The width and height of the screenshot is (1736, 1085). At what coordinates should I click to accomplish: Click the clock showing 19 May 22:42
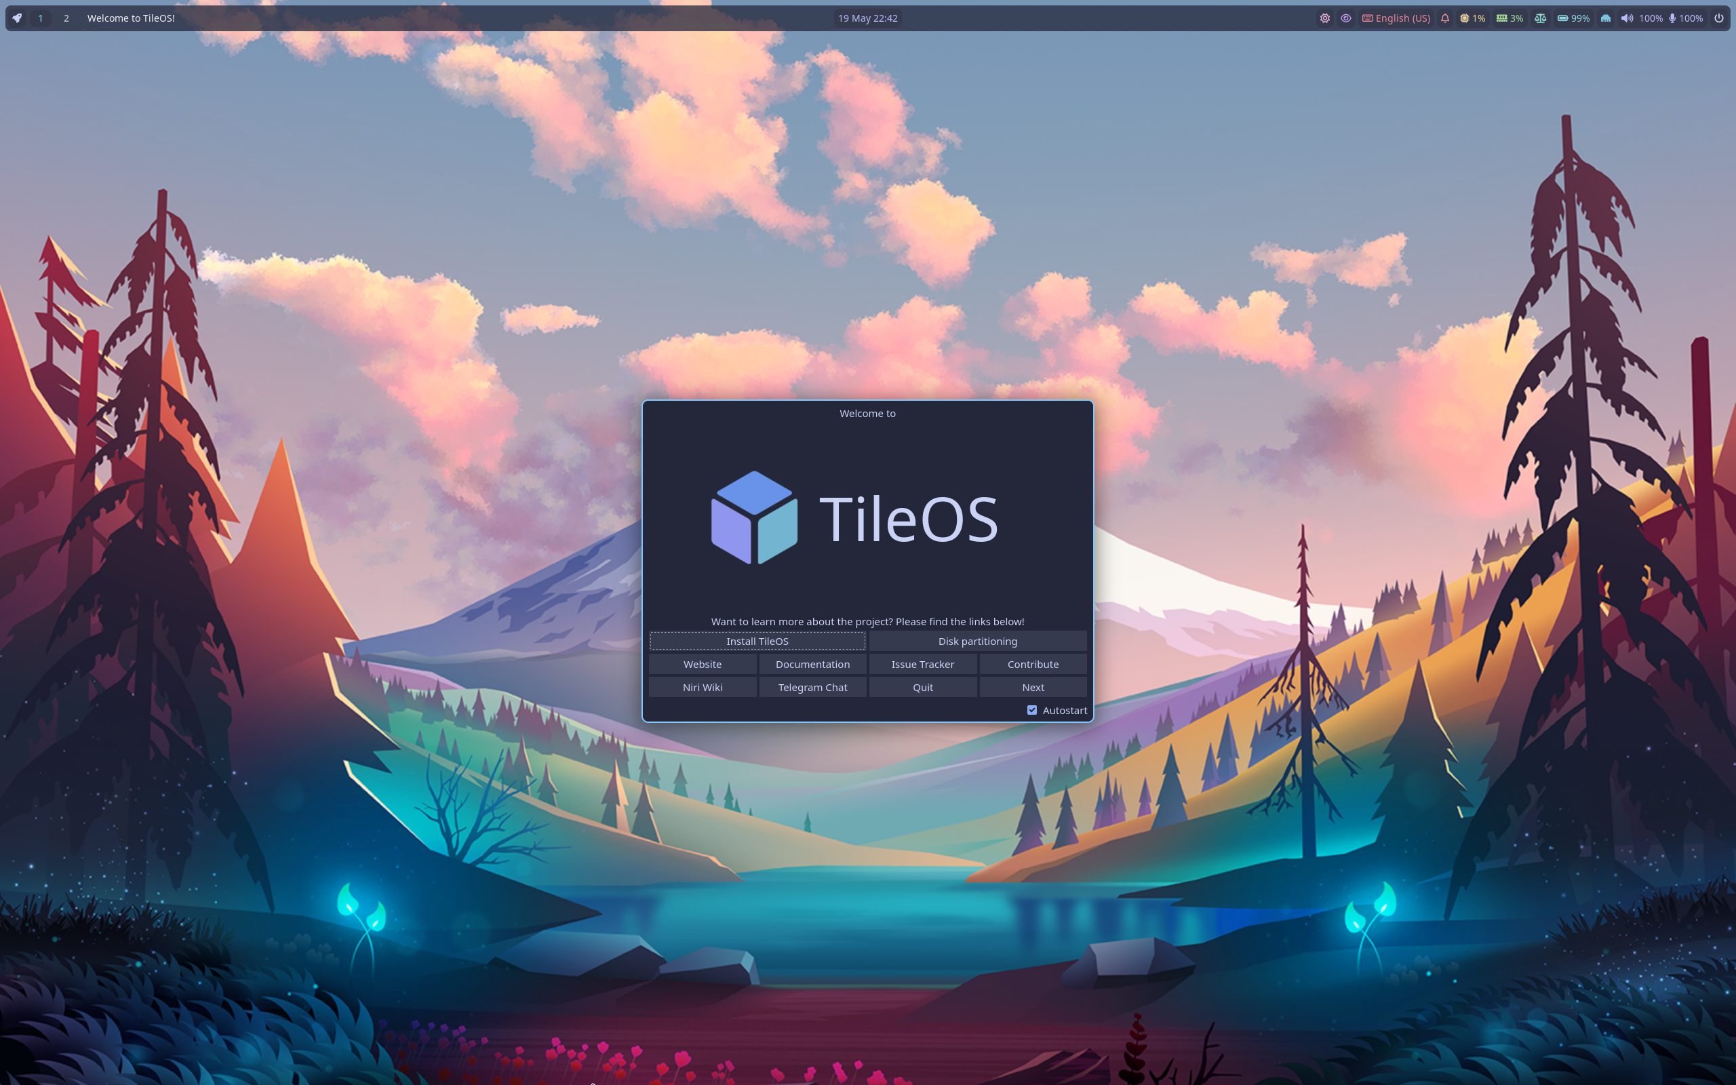[868, 18]
